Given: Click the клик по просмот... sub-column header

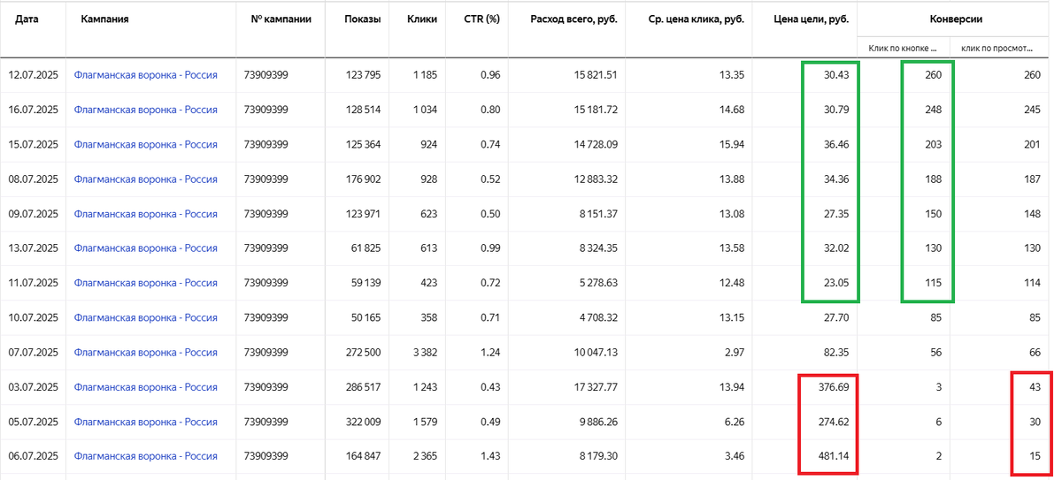Looking at the screenshot, I should point(997,48).
